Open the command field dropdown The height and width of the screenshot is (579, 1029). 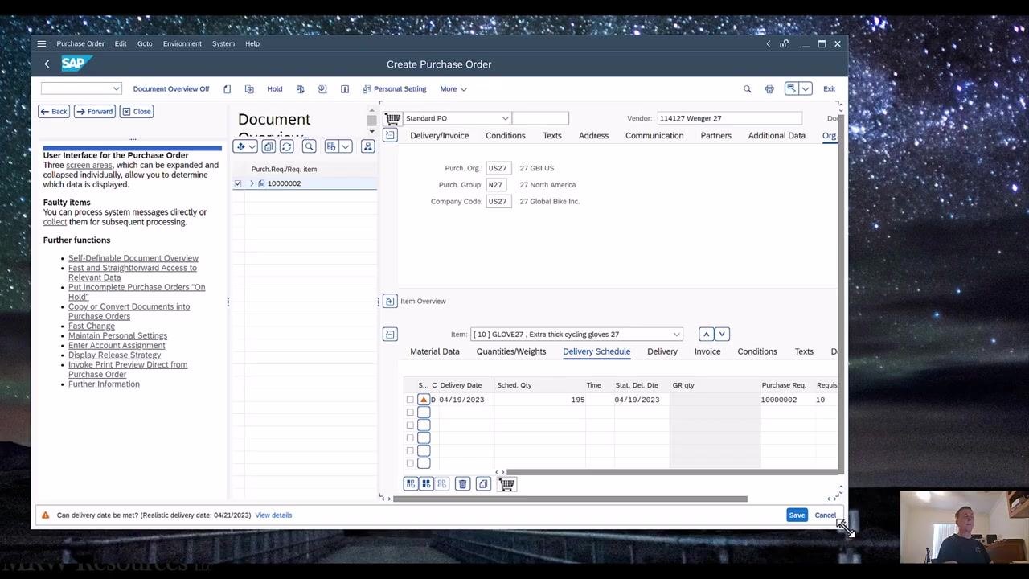(117, 88)
